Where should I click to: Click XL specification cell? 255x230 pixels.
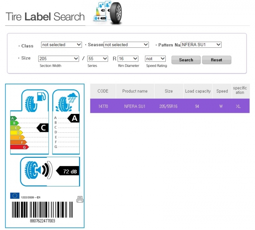(x=238, y=107)
